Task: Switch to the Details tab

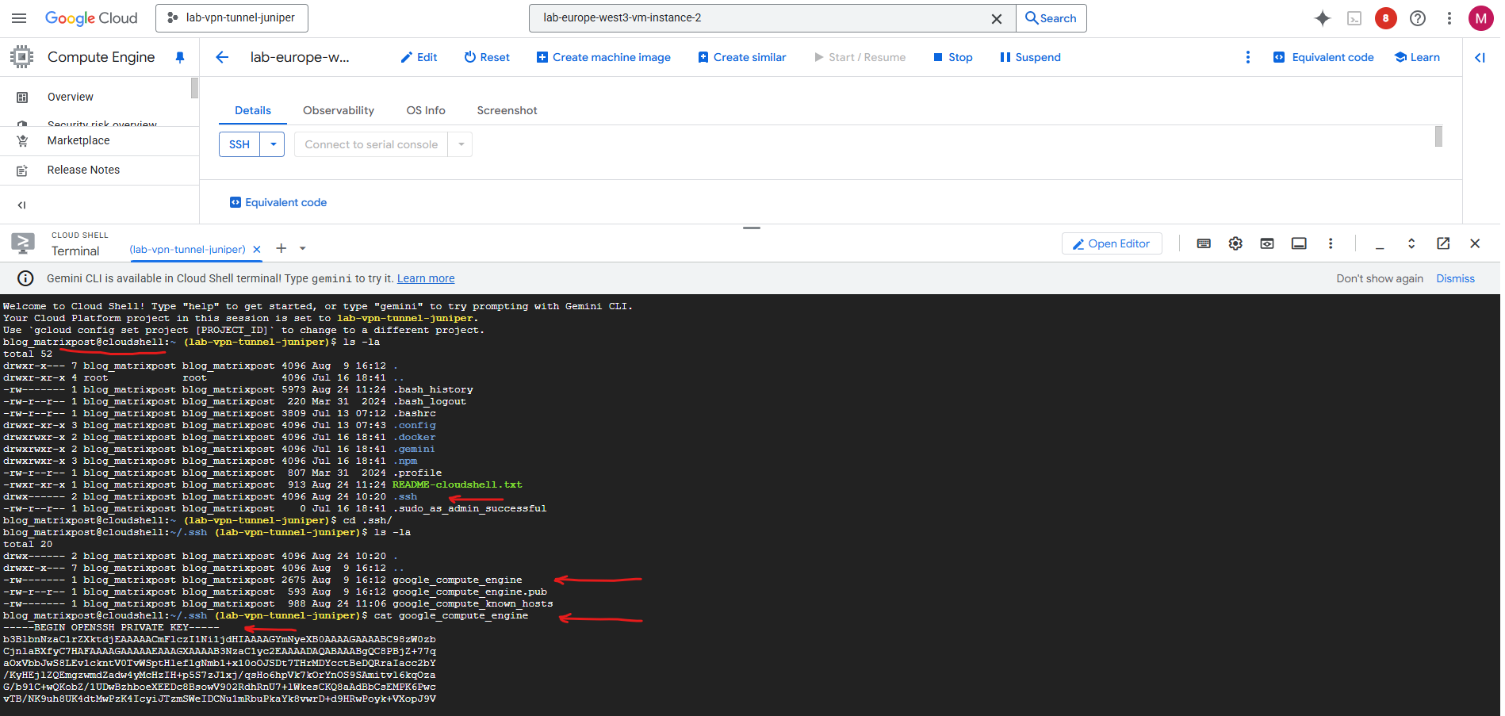Action: [x=253, y=110]
